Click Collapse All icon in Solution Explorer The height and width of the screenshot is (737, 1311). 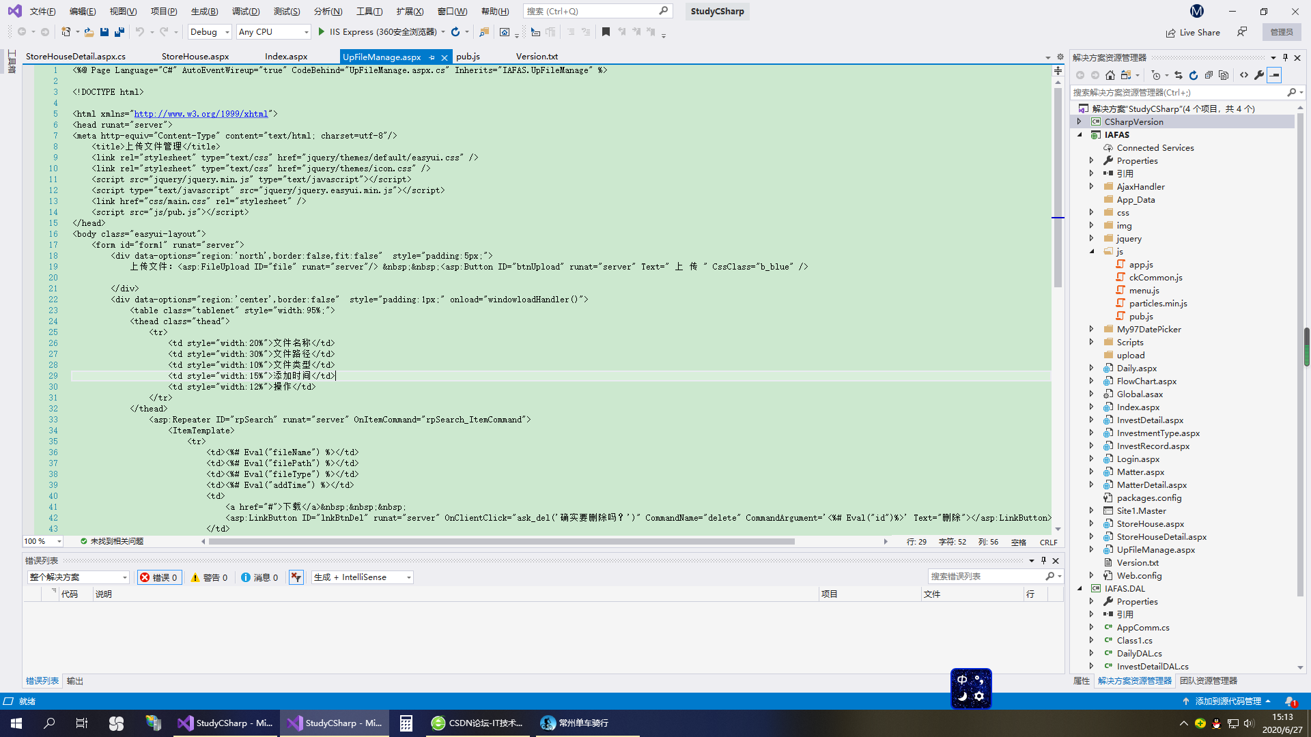click(x=1209, y=75)
